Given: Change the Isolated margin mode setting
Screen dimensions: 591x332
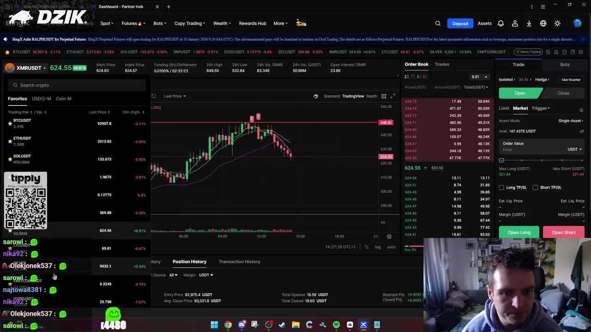Looking at the screenshot, I should (507, 80).
